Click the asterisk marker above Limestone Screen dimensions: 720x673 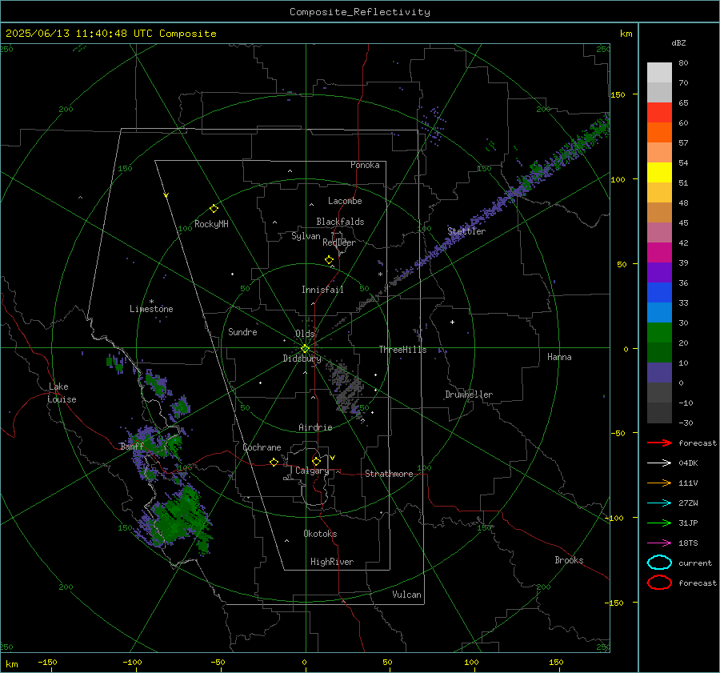point(151,302)
